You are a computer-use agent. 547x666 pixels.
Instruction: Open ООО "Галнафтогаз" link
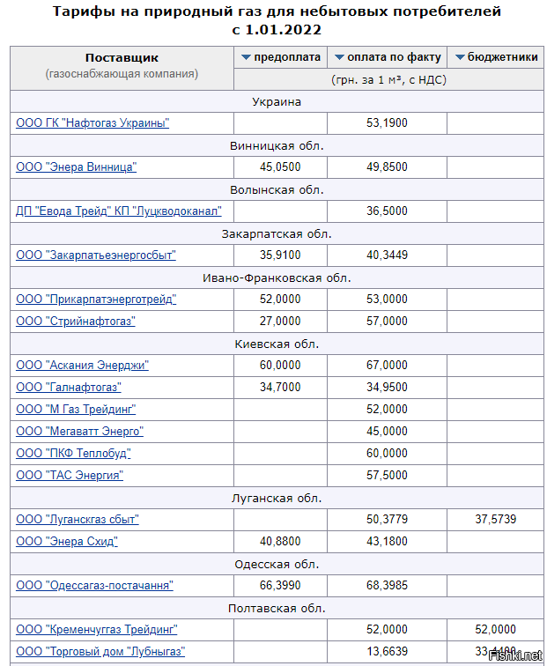(x=69, y=388)
